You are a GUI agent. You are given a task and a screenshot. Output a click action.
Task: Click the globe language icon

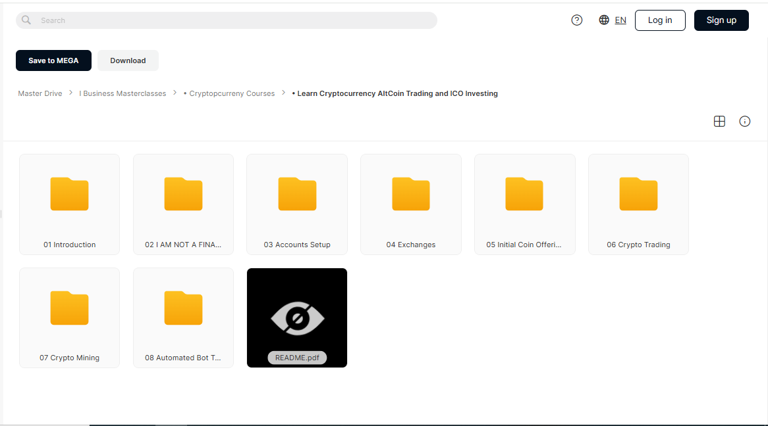coord(604,20)
